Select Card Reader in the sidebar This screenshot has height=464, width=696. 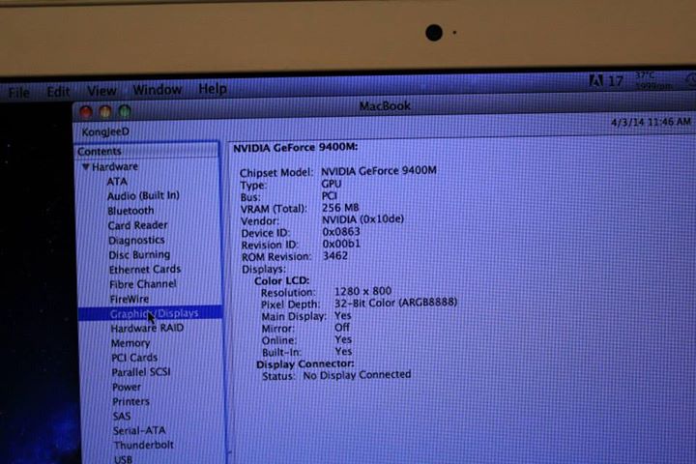[137, 225]
